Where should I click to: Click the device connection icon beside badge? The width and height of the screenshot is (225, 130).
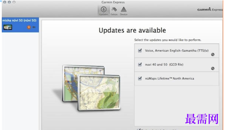34,27
